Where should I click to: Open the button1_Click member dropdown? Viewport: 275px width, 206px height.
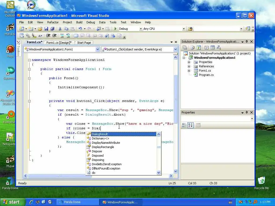(x=175, y=49)
